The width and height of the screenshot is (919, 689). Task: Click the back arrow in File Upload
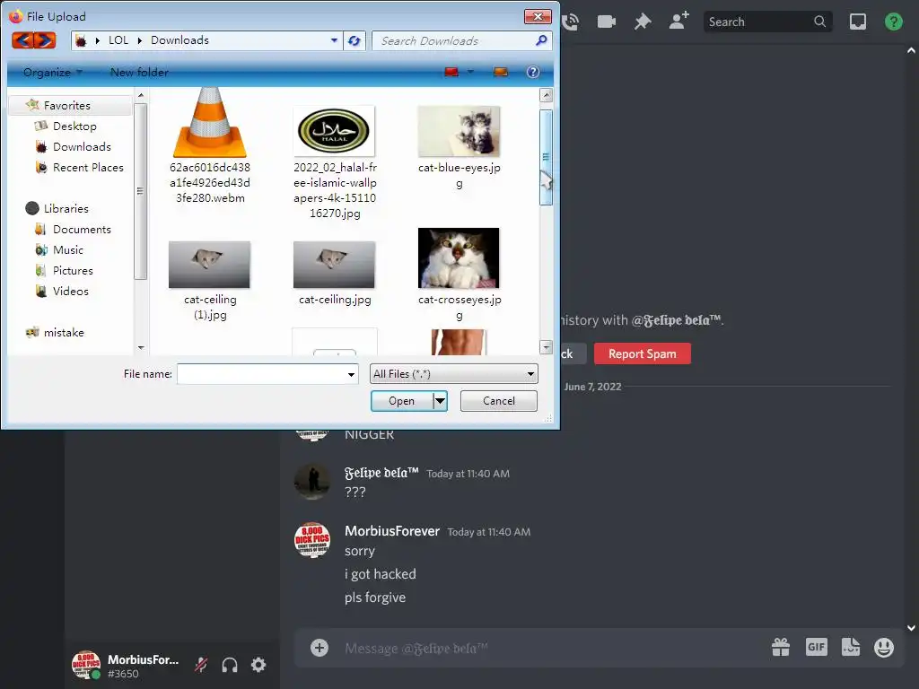coord(22,40)
